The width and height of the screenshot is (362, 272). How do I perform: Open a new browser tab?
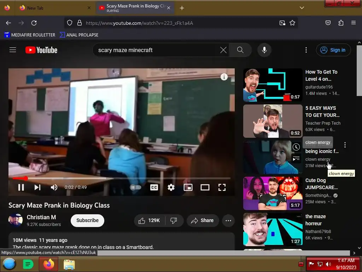click(x=182, y=8)
